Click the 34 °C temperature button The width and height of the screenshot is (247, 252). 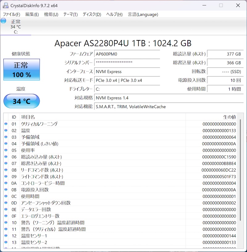[x=22, y=101]
